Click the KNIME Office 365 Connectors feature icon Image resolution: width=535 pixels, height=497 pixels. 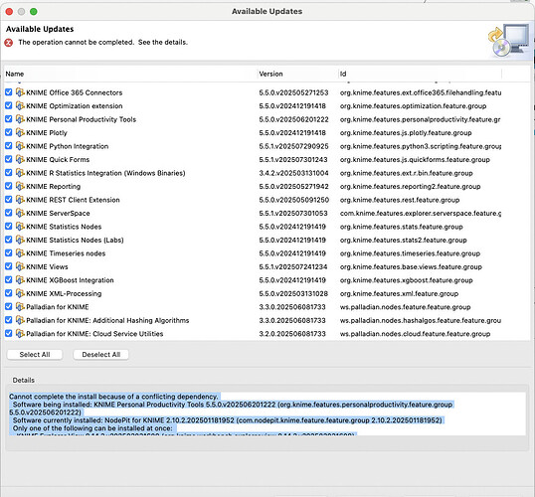20,92
